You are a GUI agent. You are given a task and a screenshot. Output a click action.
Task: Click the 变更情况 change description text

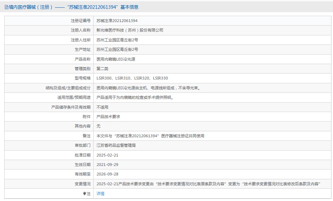click(x=208, y=184)
